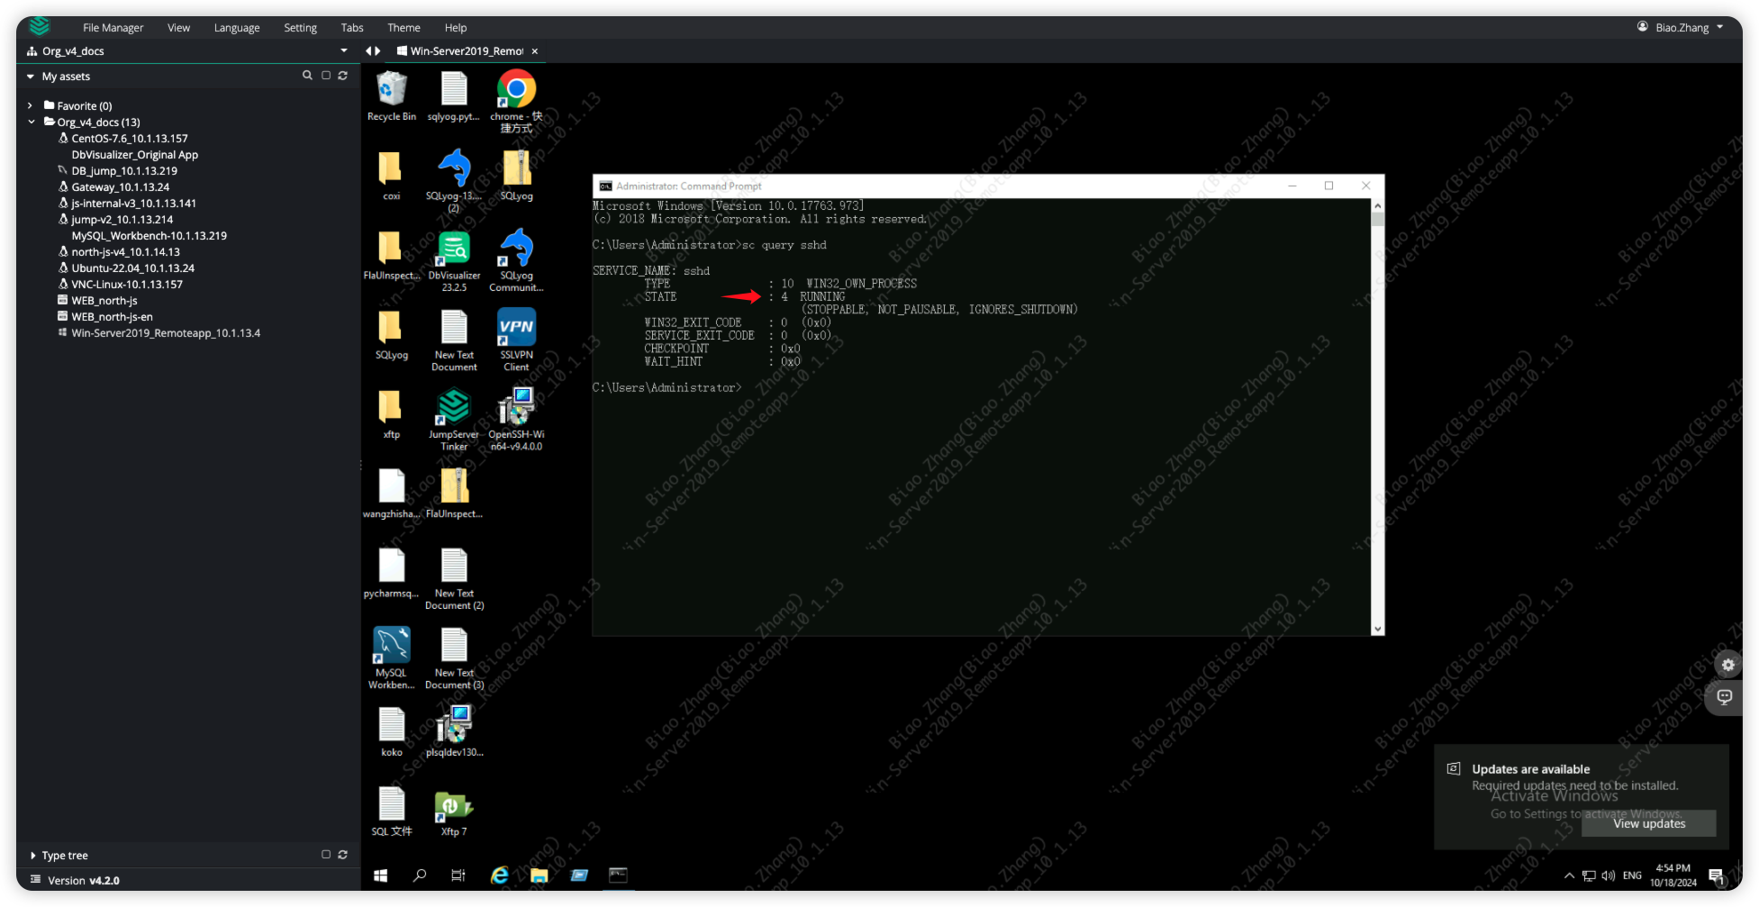Image resolution: width=1759 pixels, height=907 pixels.
Task: Open the settings gear floating button
Action: [x=1727, y=665]
